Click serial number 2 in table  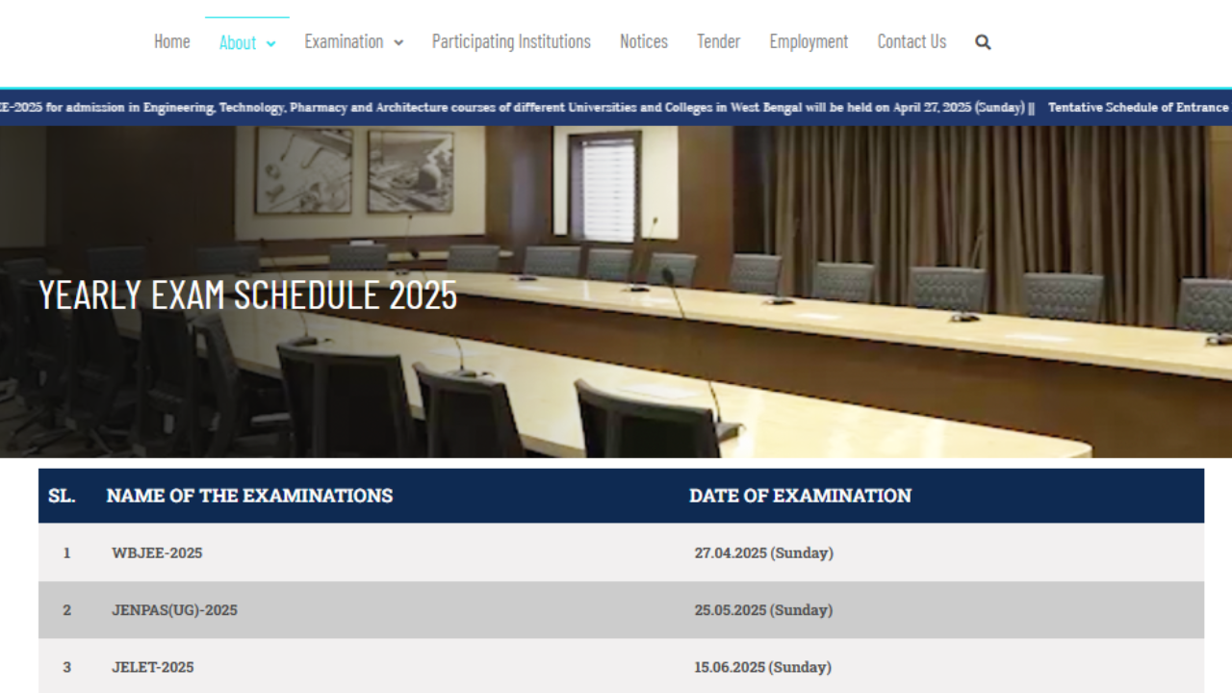[66, 610]
